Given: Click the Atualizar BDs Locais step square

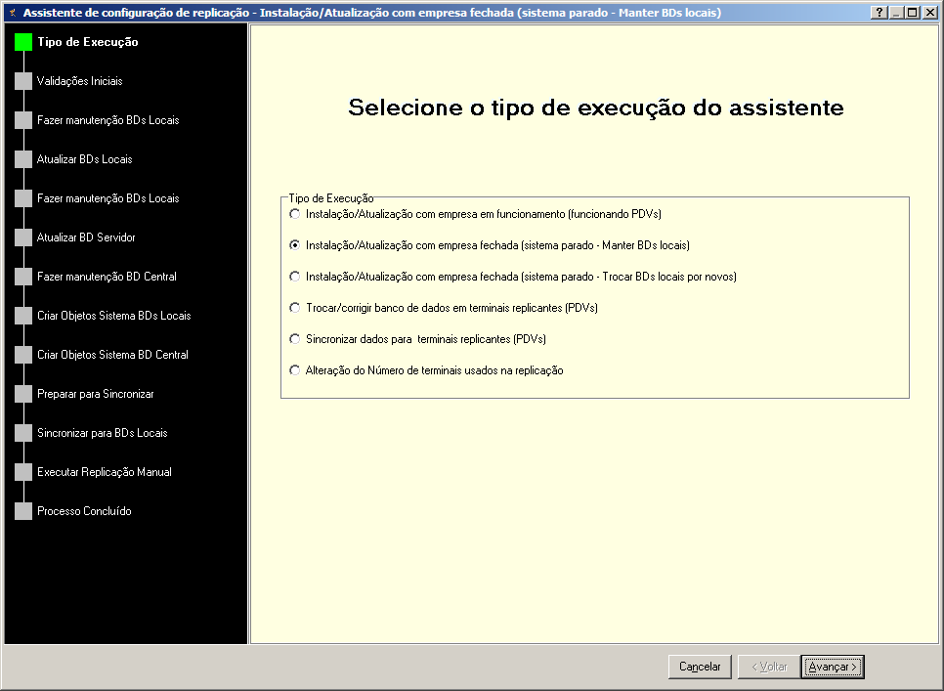Looking at the screenshot, I should click(x=23, y=159).
